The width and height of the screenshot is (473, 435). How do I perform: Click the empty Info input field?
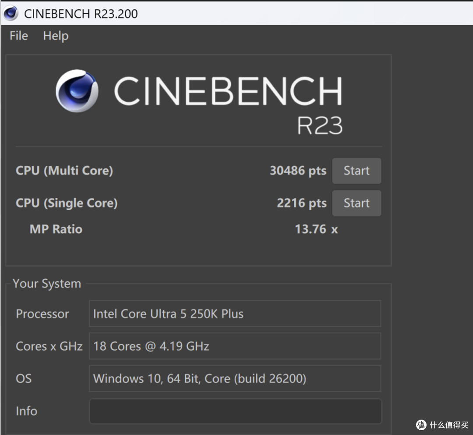236,411
